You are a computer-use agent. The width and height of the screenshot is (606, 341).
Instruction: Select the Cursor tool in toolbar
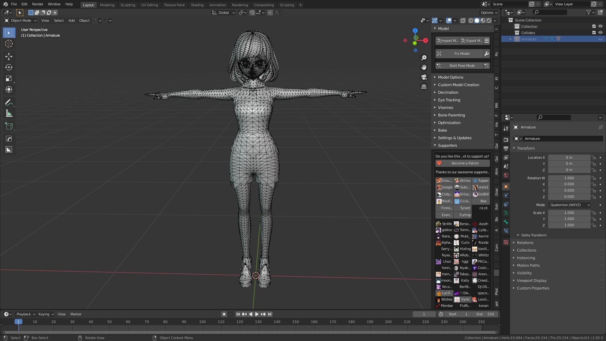coord(9,44)
